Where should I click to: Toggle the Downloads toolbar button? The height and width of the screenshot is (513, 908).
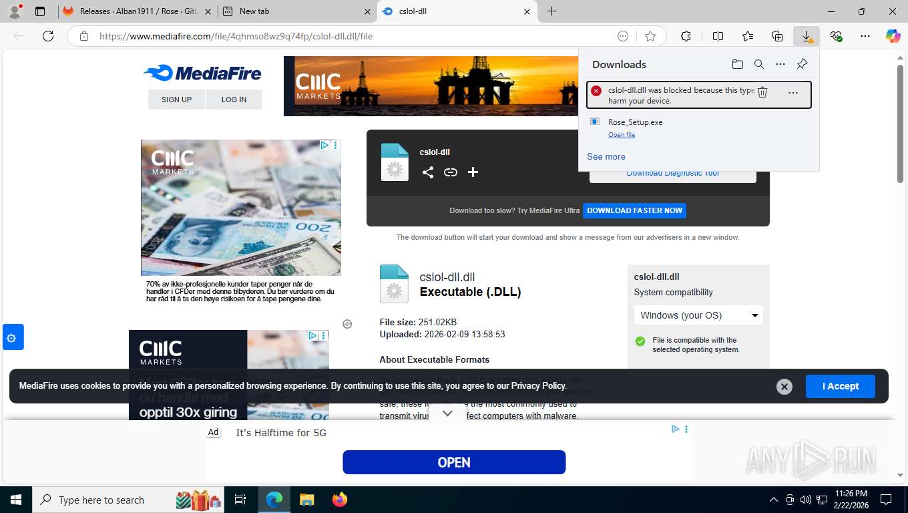(x=807, y=36)
